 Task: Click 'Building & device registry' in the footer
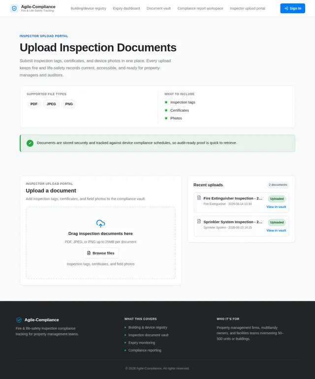[148, 327]
